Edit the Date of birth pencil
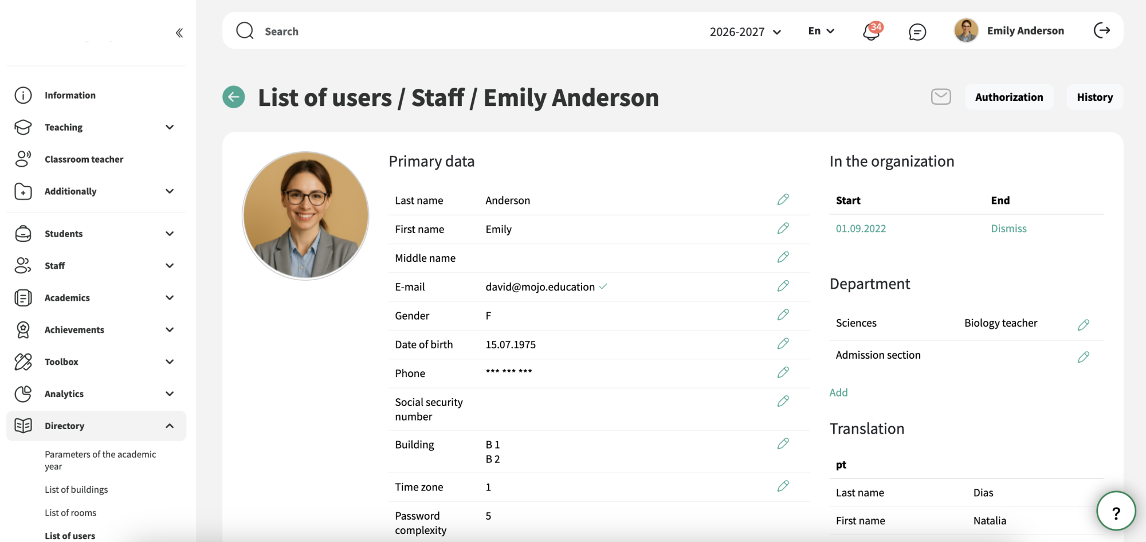The image size is (1146, 542). click(x=783, y=343)
